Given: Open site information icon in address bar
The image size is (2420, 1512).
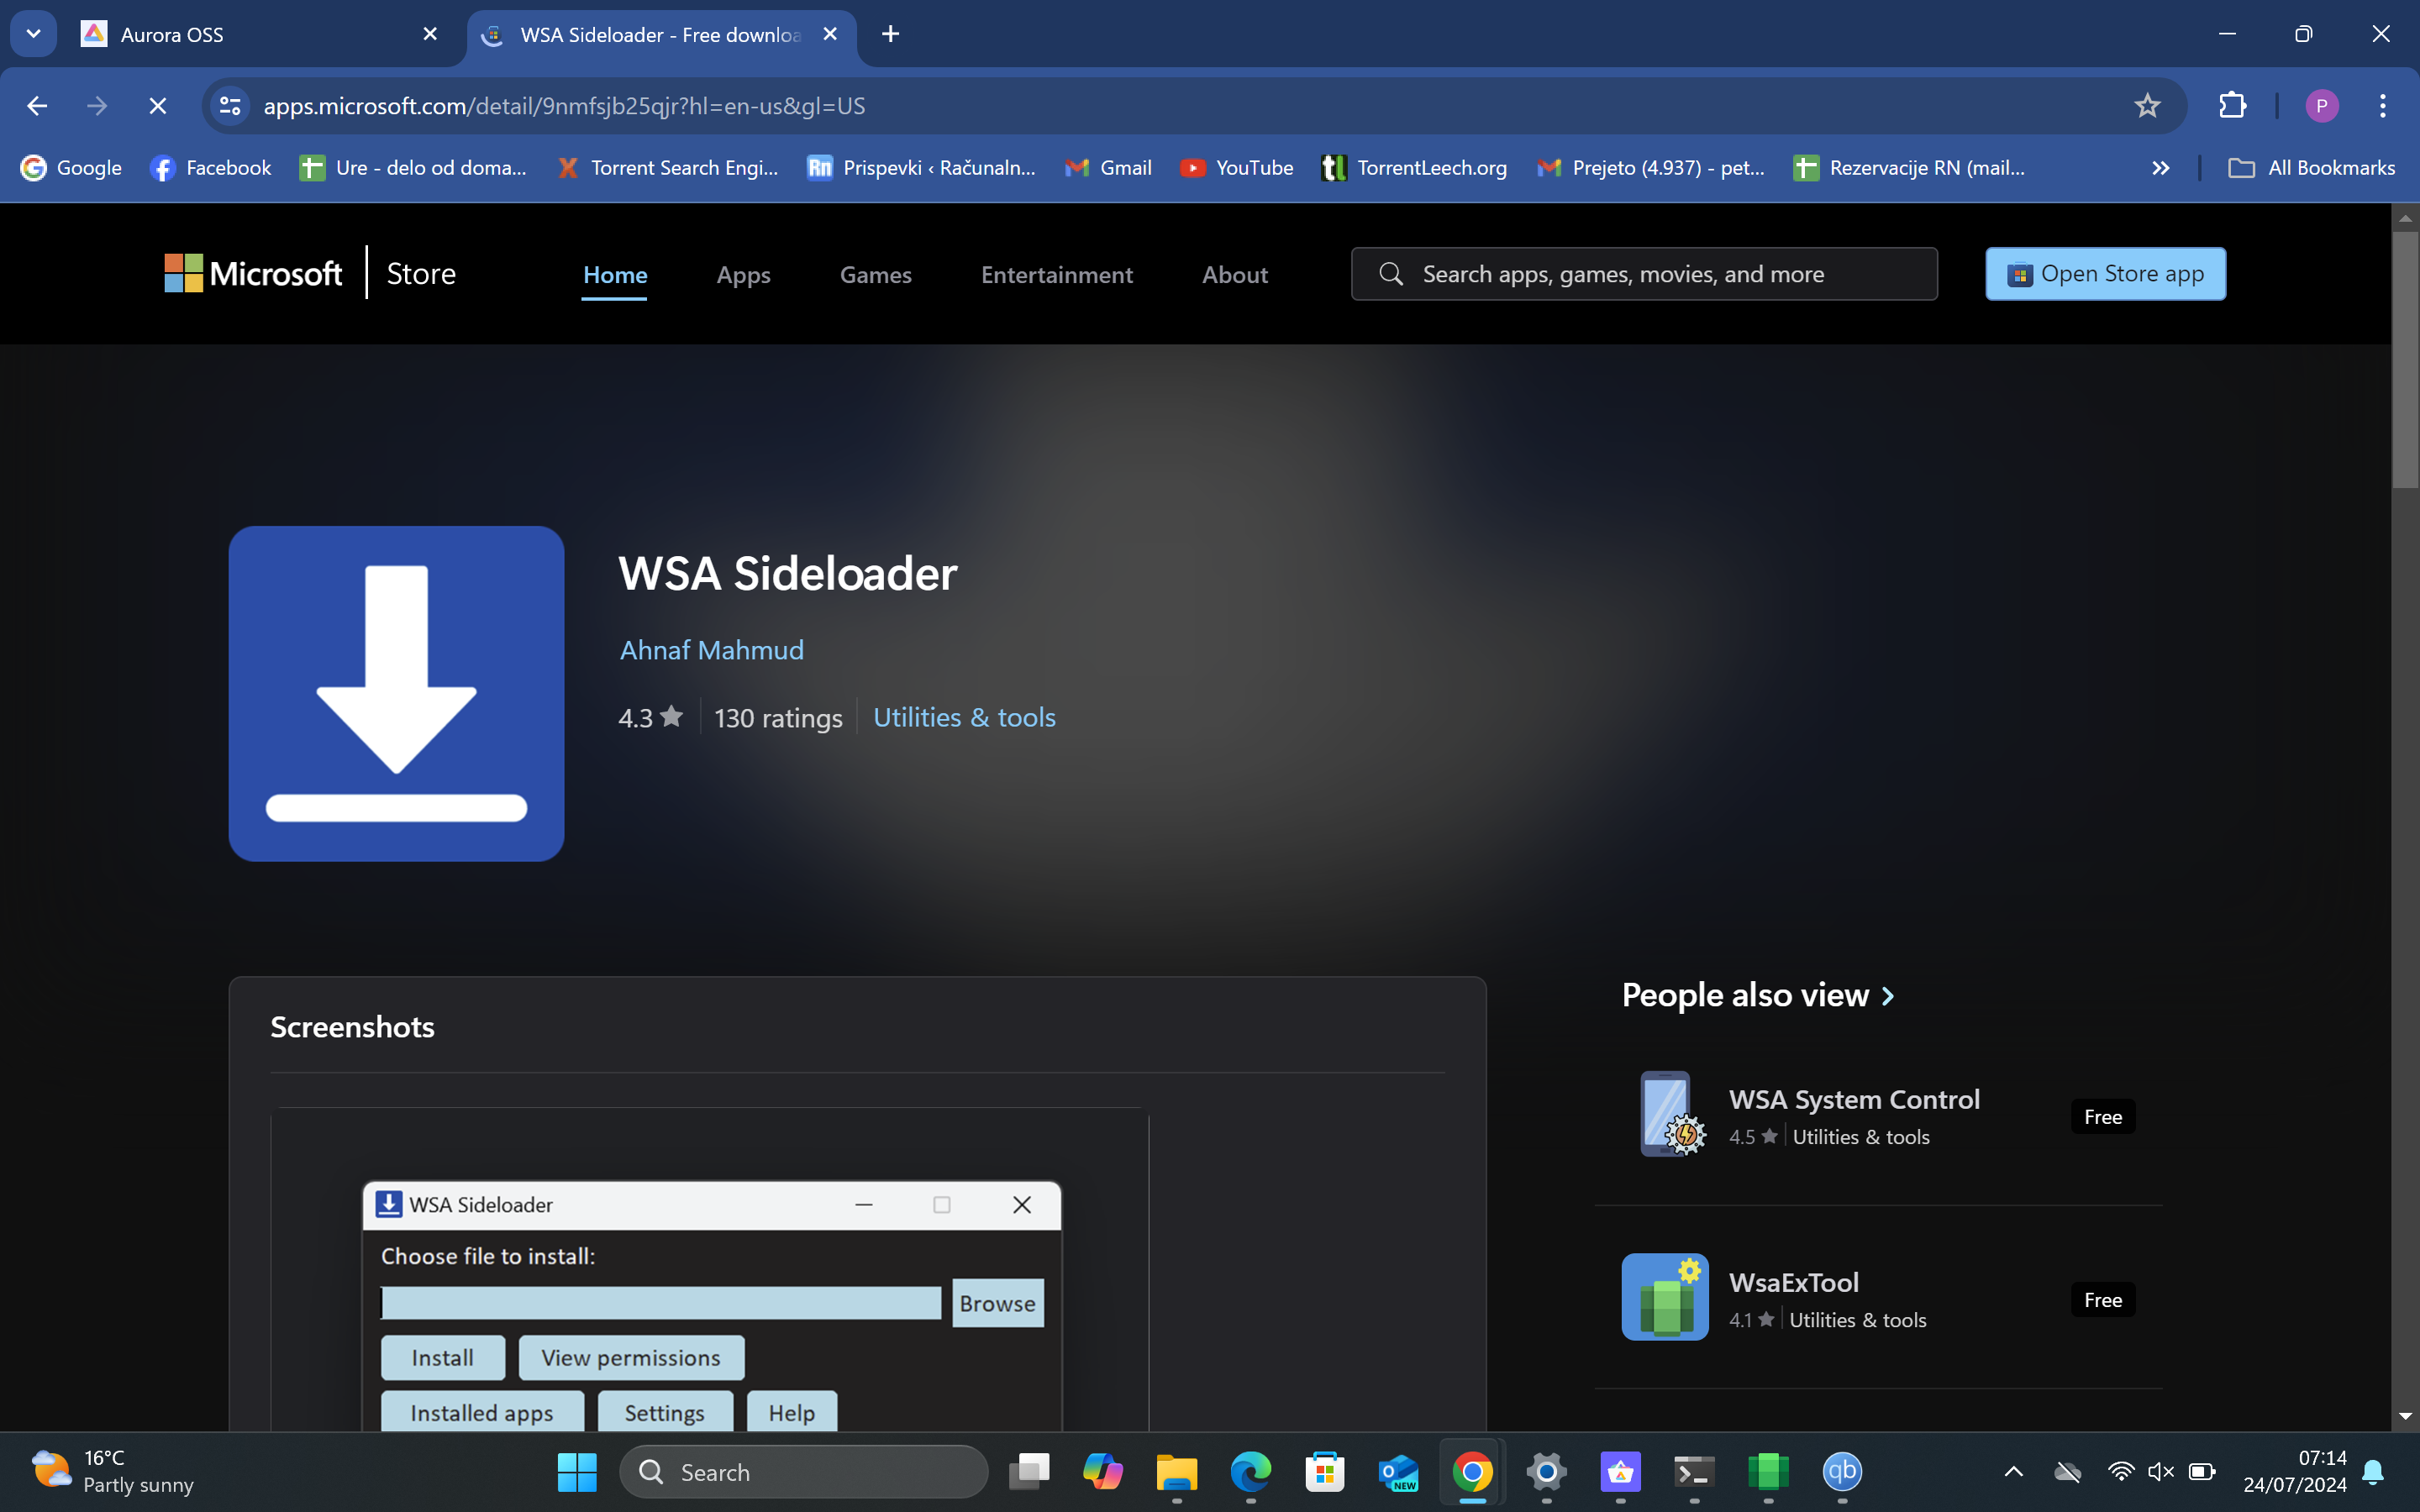Looking at the screenshot, I should click(x=230, y=106).
